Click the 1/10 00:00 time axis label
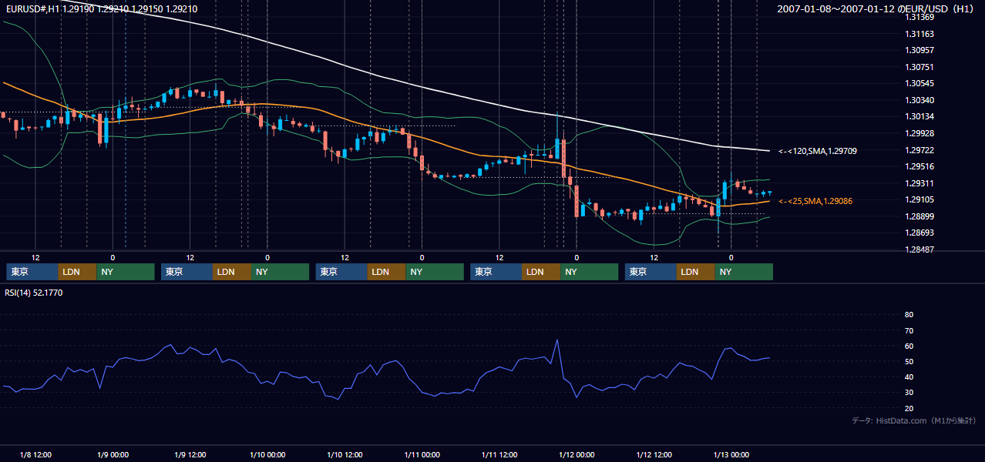 [267, 455]
